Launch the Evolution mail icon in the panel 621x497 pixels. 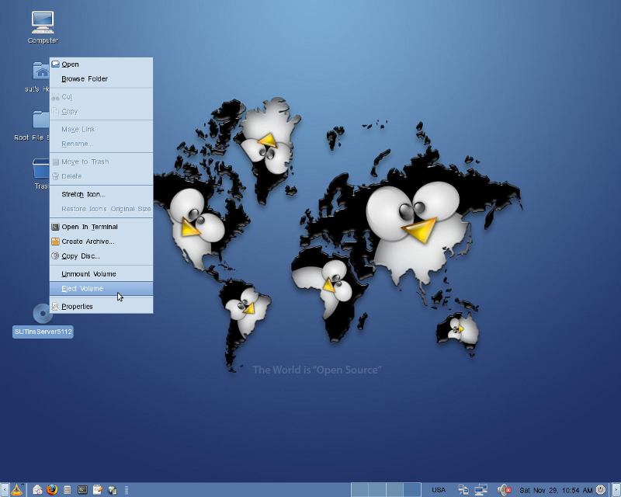click(x=37, y=490)
